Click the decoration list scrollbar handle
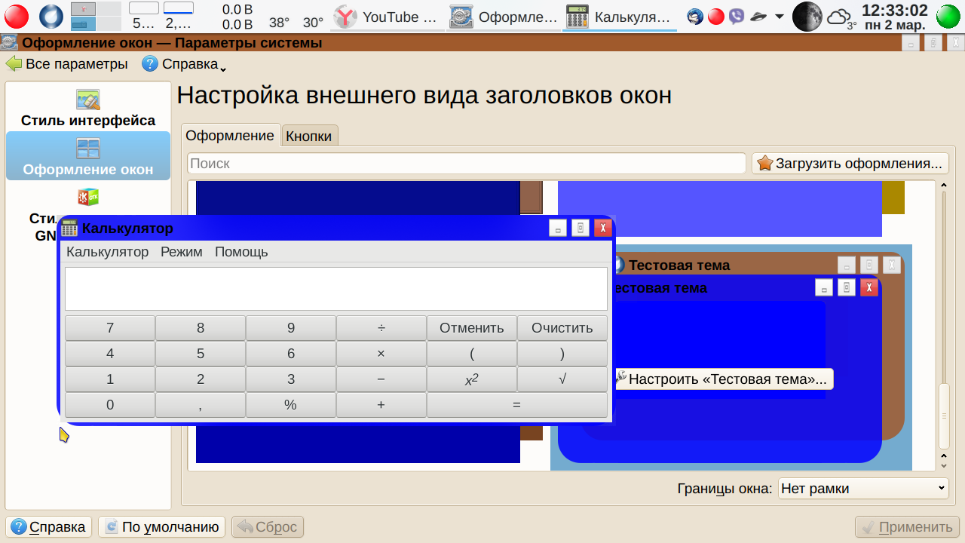The height and width of the screenshot is (543, 965). (942, 416)
